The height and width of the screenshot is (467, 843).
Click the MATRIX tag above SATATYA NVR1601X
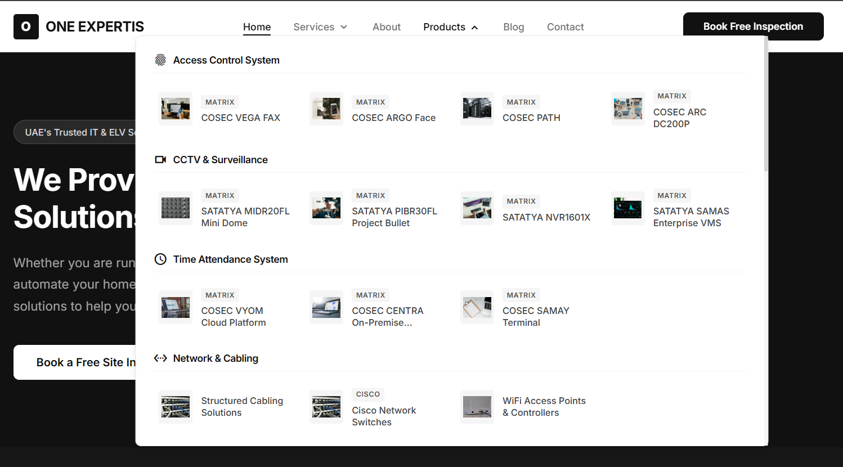521,201
